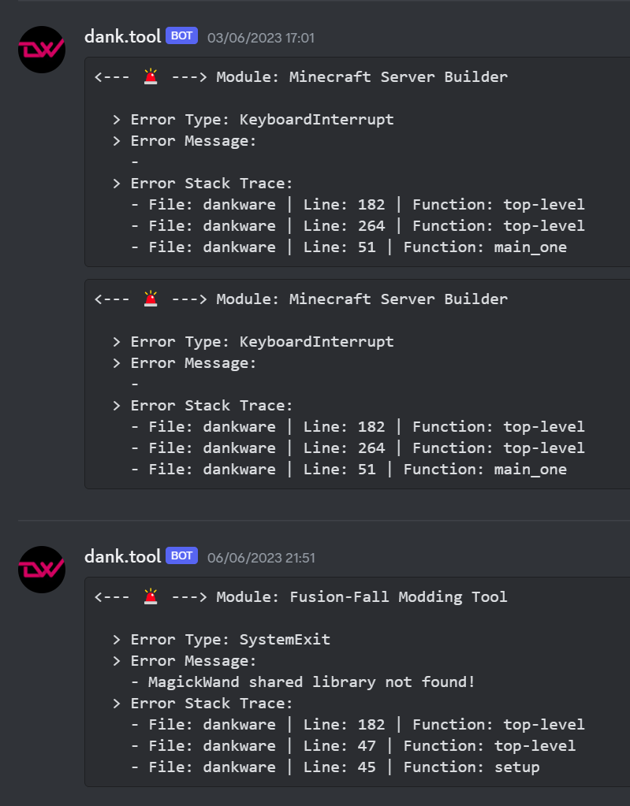
Task: Click the BOT badge next to dank.tool
Action: coord(181,35)
